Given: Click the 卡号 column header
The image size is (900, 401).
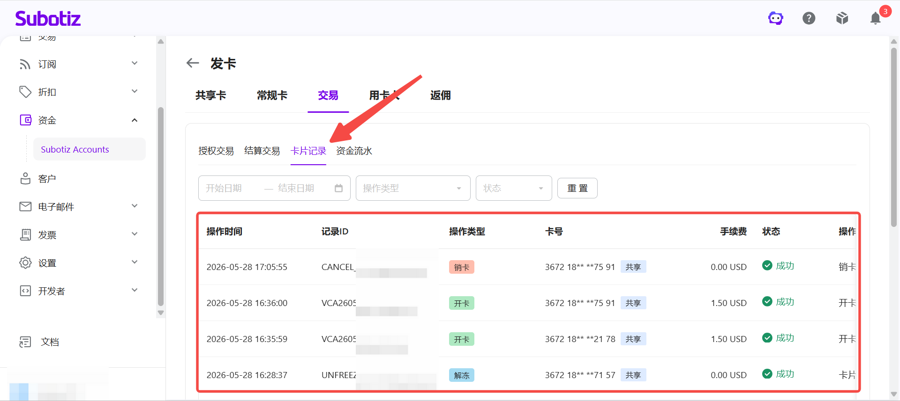Looking at the screenshot, I should click(554, 231).
